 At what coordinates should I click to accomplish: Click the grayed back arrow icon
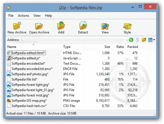coord(137,40)
